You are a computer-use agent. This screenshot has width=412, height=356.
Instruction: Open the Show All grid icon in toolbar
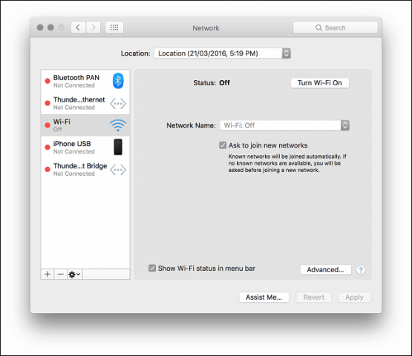pos(114,27)
